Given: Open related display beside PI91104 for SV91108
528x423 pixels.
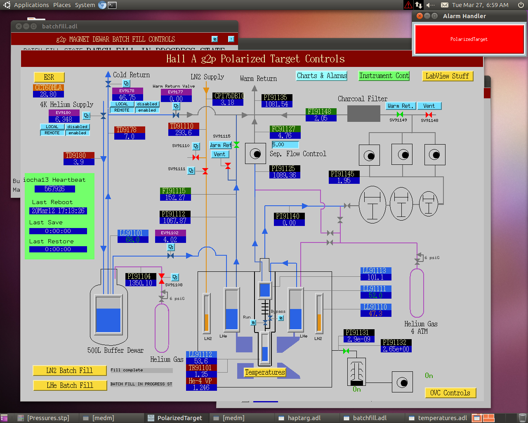Looking at the screenshot, I should [x=175, y=277].
